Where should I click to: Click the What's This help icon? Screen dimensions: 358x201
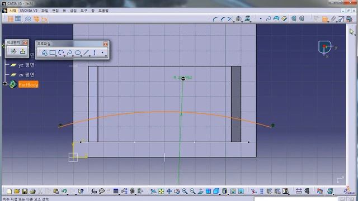(81, 191)
